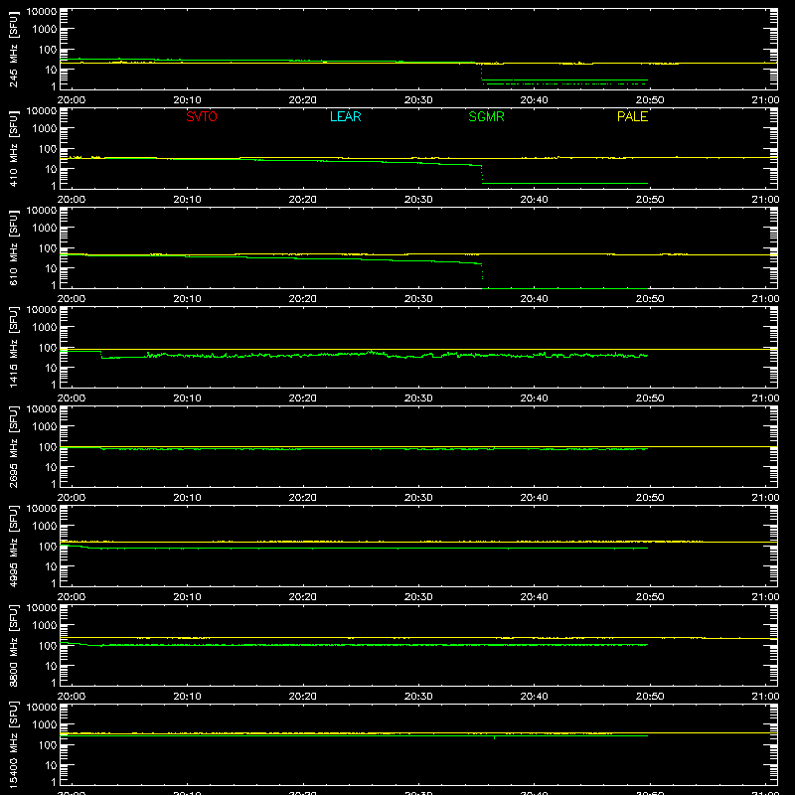This screenshot has height=795, width=795.
Task: Click the '245 MHz [SFU]' axis title
Action: (x=13, y=49)
